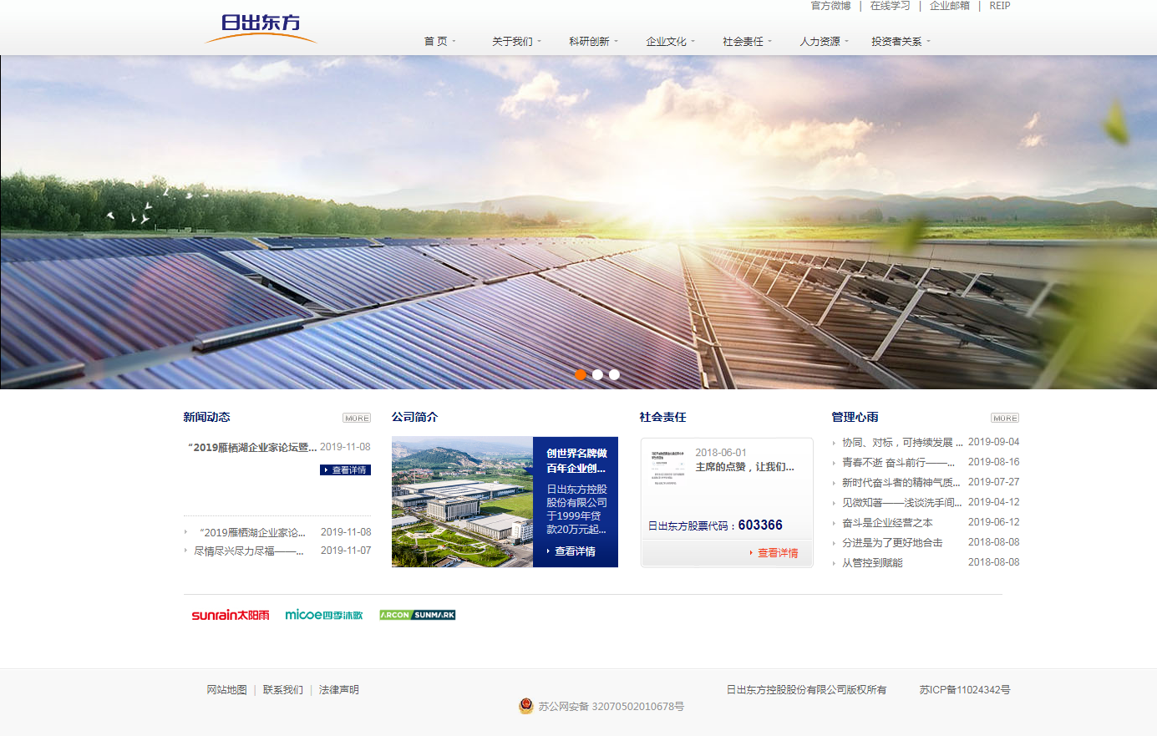Open the 首页 menu item
The height and width of the screenshot is (736, 1157).
click(439, 42)
